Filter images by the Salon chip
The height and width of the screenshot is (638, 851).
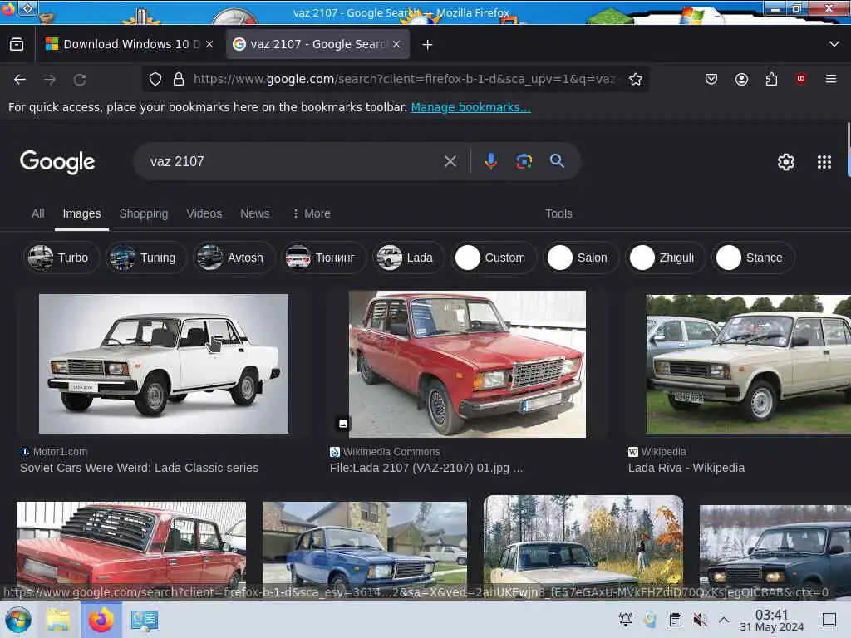(x=581, y=258)
